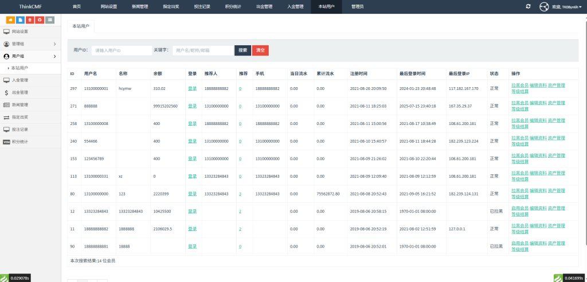587x282 pixels.
Task: Click the newspaper icon beside 新闻管理
Action: (x=6, y=104)
